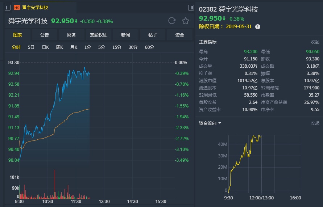
Task: Open the 帖子 posts tab
Action: [153, 35]
